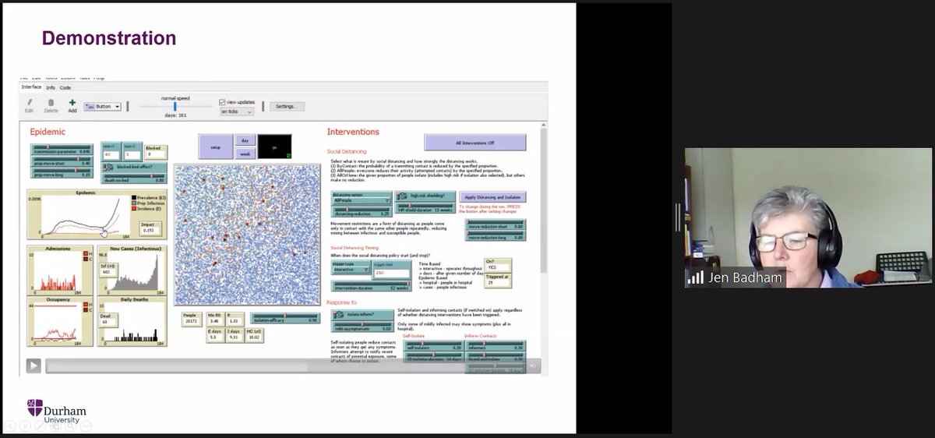Click the HR-shield-duration slider
This screenshot has height=438, width=935.
[425, 208]
